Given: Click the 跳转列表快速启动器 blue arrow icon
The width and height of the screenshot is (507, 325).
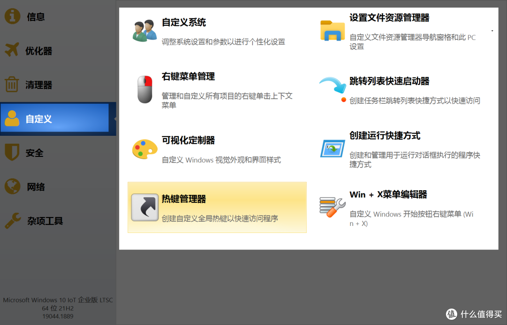Looking at the screenshot, I should 333,85.
